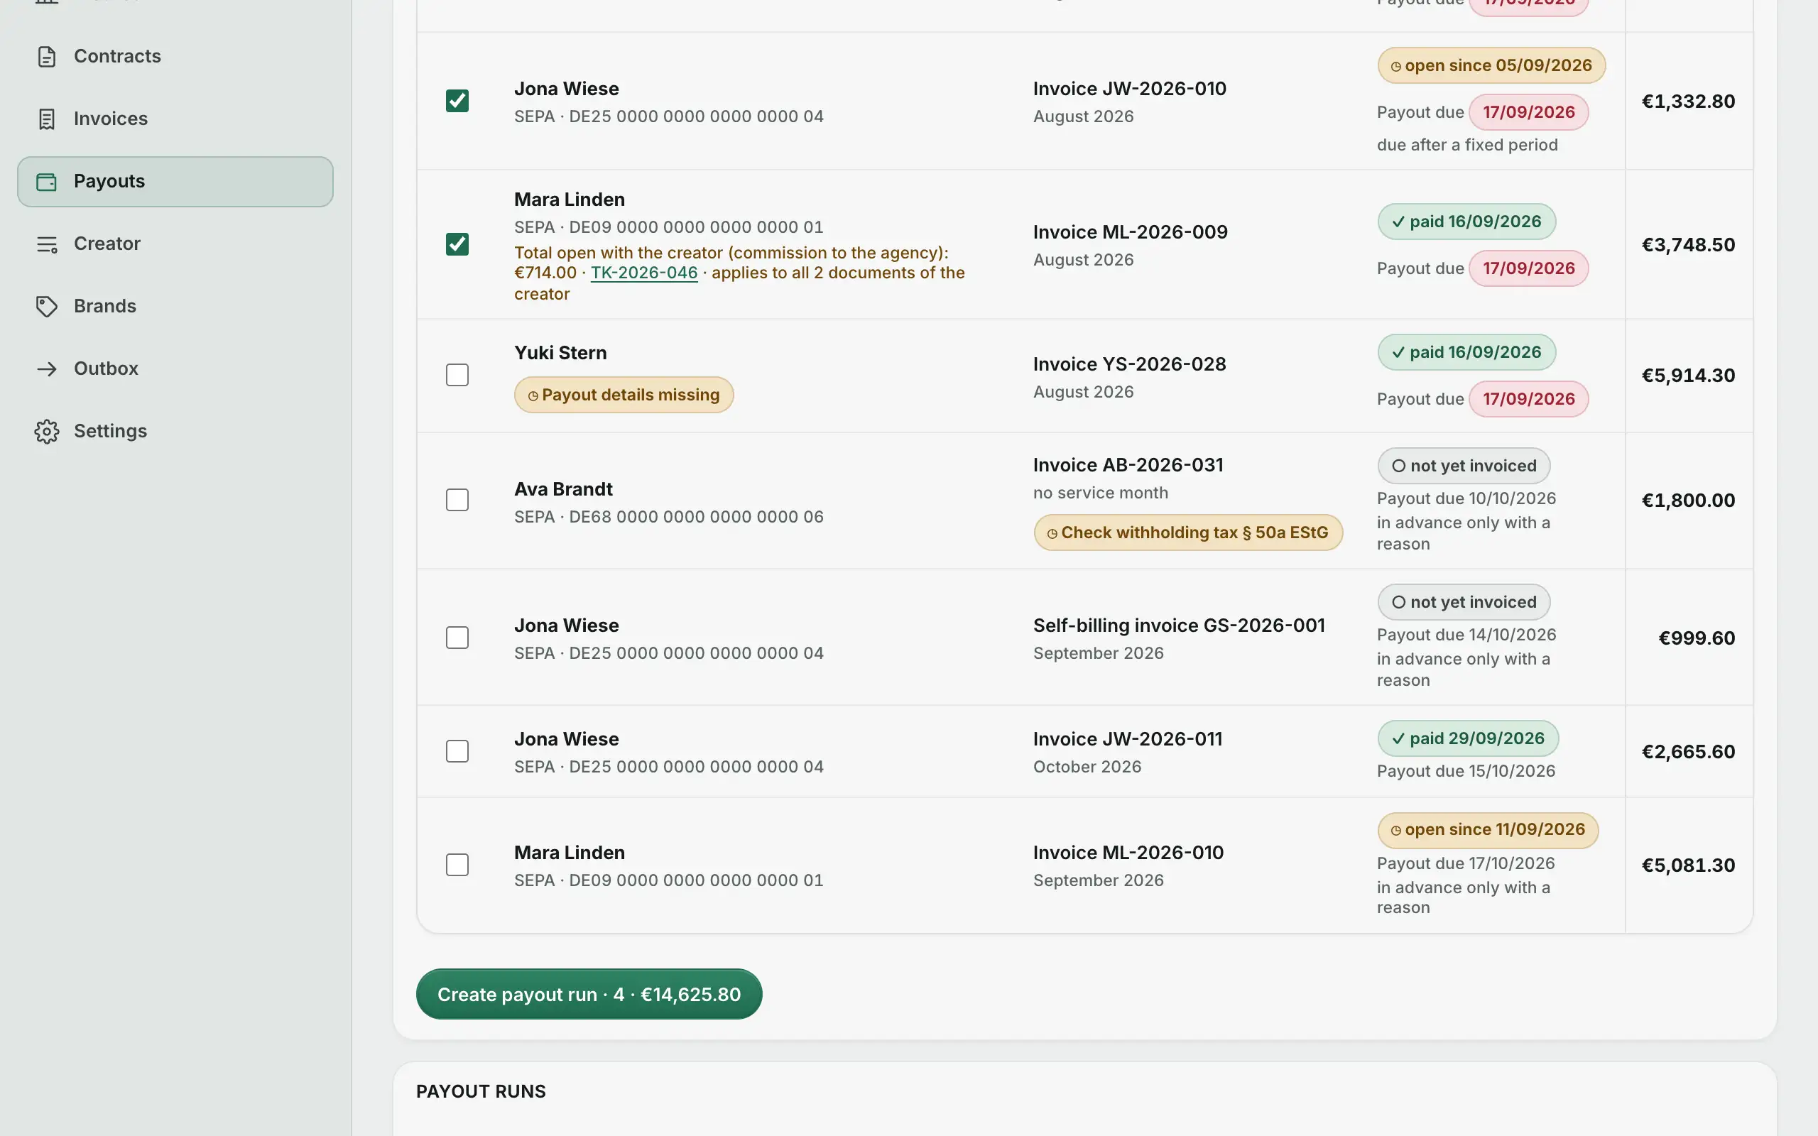Click Check withholding tax § 50a EStG badge
The width and height of the screenshot is (1818, 1136).
pos(1187,532)
